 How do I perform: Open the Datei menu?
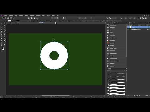pyautogui.click(x=5, y=16)
